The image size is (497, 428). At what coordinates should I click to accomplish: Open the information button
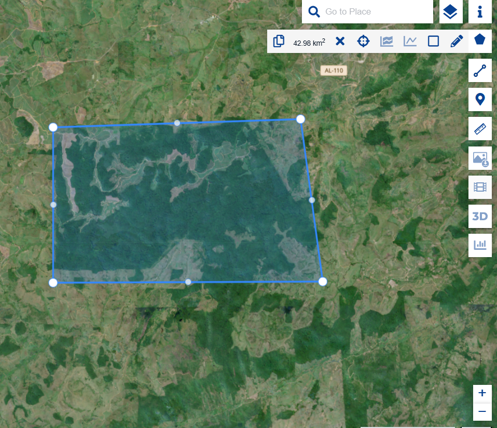(479, 12)
